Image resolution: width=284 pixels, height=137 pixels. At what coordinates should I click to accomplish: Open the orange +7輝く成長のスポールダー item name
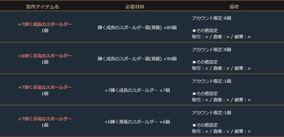(x=45, y=24)
